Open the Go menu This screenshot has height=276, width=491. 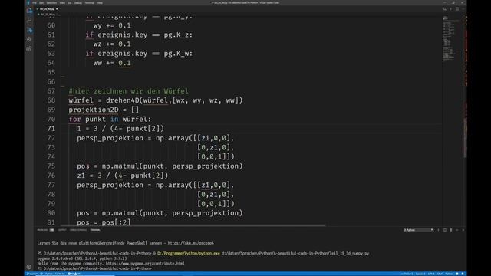click(x=70, y=3)
